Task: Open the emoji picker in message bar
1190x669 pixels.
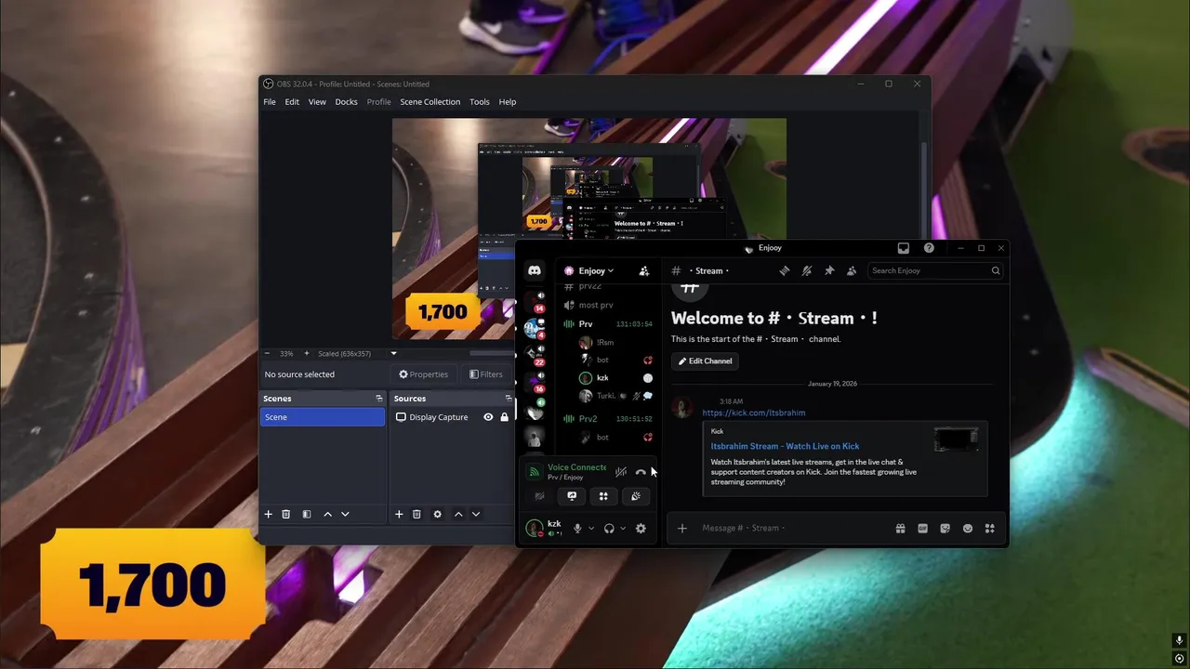Action: pos(968,528)
